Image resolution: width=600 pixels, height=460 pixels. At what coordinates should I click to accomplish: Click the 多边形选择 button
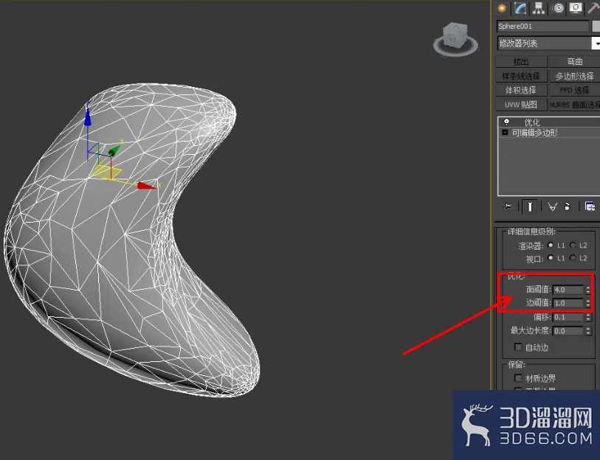pos(574,76)
